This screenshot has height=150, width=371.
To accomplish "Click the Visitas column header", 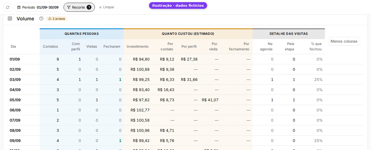I will (x=92, y=46).
